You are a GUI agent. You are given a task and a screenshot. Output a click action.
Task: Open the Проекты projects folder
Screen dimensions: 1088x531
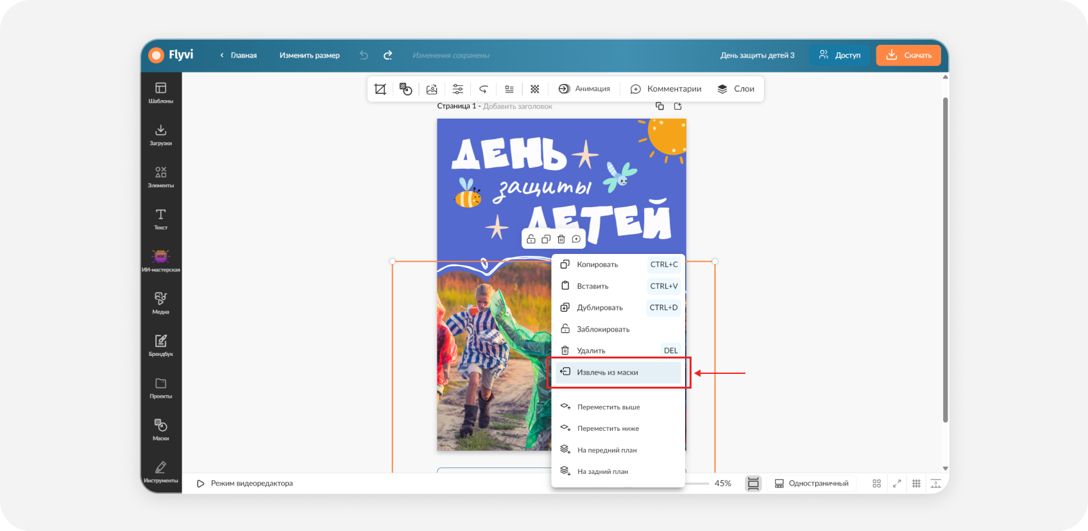click(x=161, y=388)
